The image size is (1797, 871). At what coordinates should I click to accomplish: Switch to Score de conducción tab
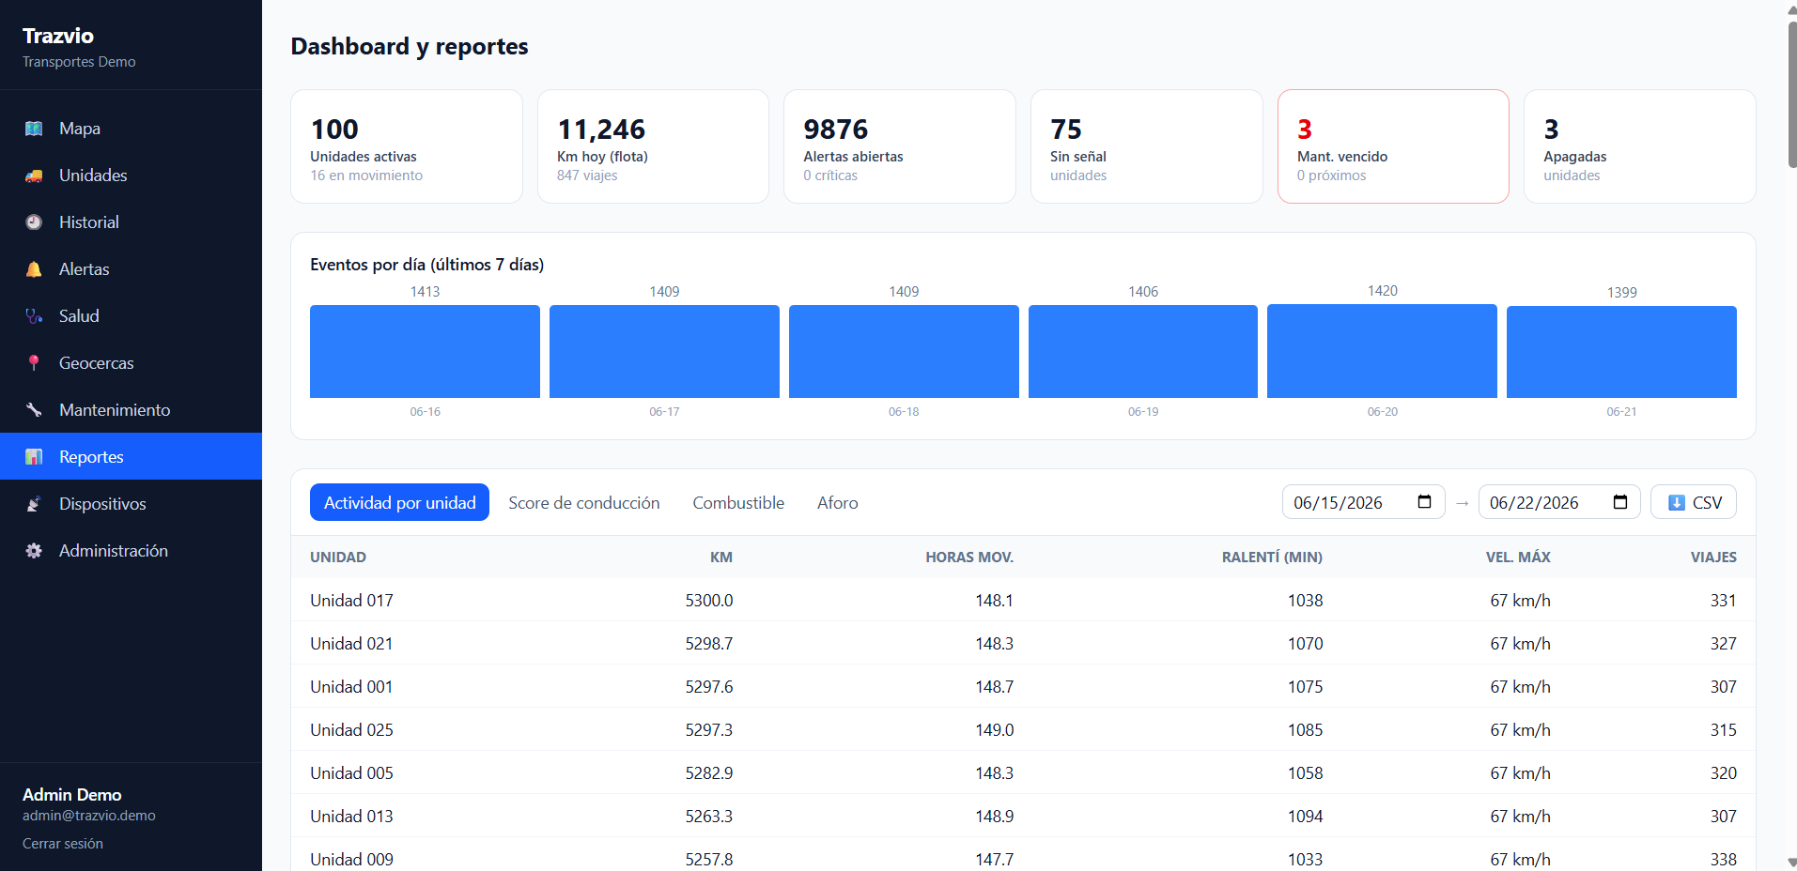point(584,502)
